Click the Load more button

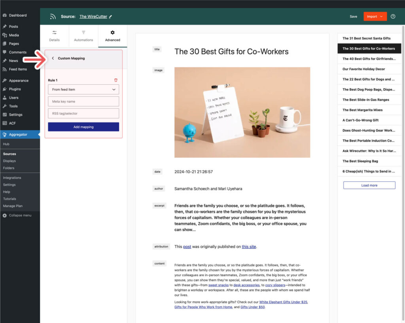[369, 185]
